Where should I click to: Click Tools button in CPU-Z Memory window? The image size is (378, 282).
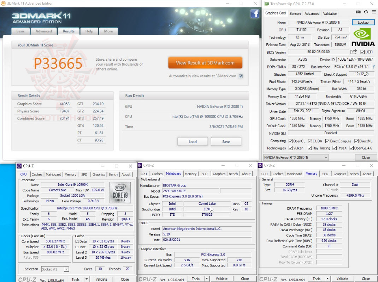(x=317, y=278)
